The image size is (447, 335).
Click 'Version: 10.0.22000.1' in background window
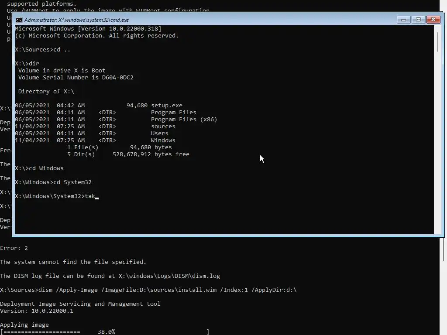(x=37, y=311)
